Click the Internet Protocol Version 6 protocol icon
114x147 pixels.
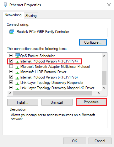[17, 78]
